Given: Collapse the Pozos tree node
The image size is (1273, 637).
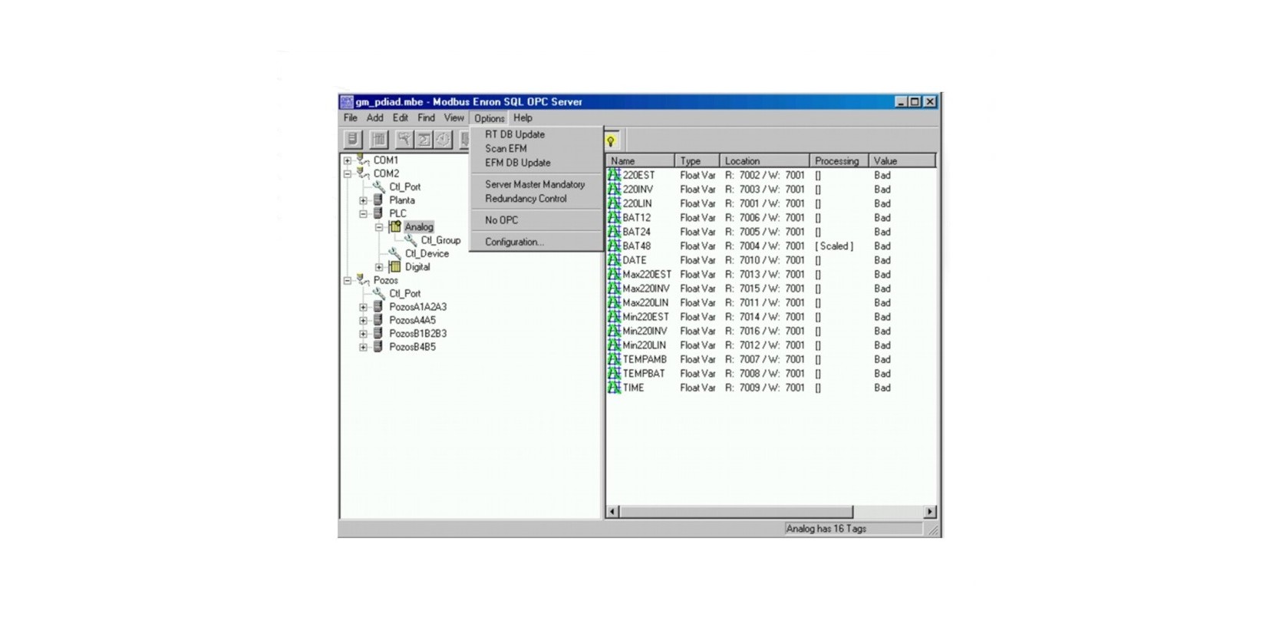Looking at the screenshot, I should click(348, 280).
